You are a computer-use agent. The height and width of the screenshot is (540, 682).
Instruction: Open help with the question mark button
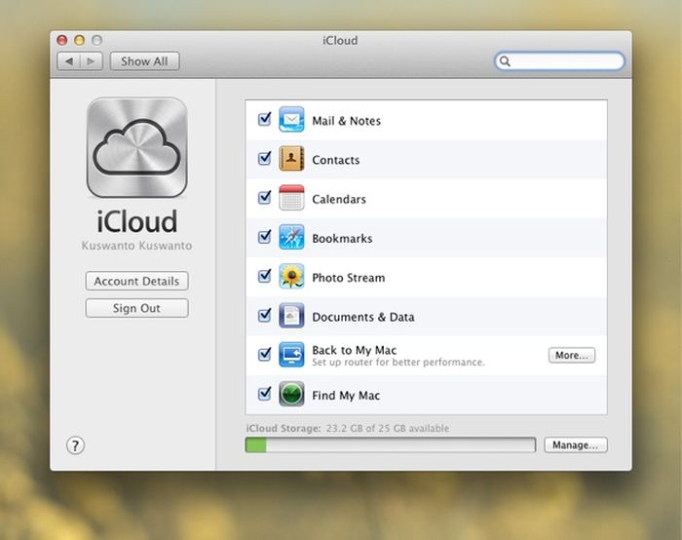coord(75,445)
